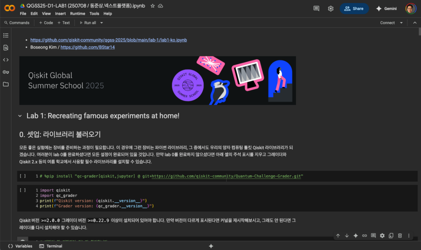421x250 pixels.
Task: Add a comment to the cell
Action: tap(373, 236)
